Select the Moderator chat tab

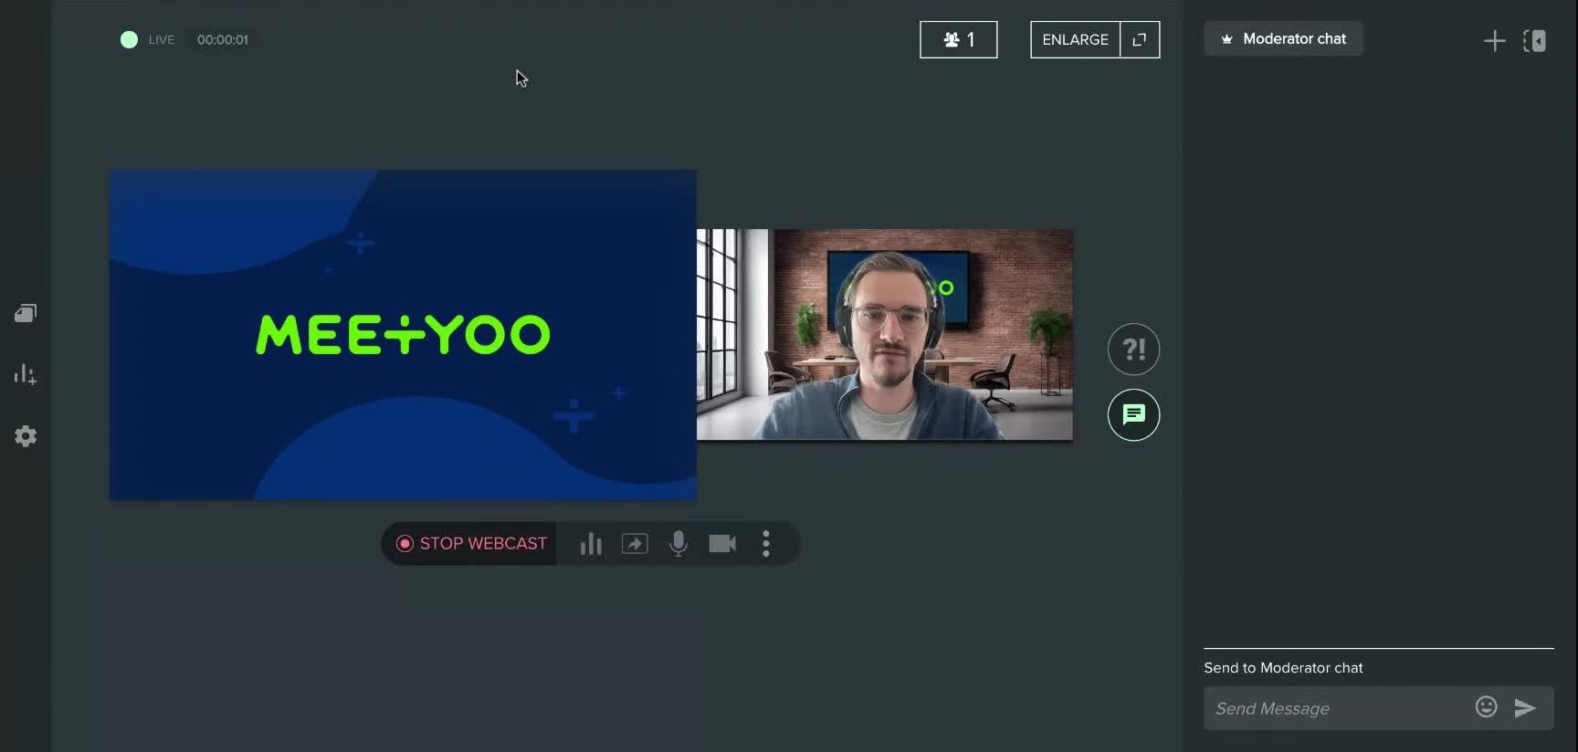1283,39
